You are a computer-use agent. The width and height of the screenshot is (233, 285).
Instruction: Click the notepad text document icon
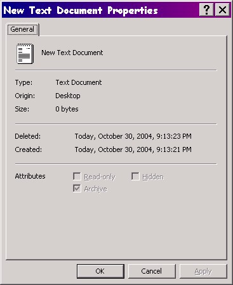pyautogui.click(x=25, y=54)
